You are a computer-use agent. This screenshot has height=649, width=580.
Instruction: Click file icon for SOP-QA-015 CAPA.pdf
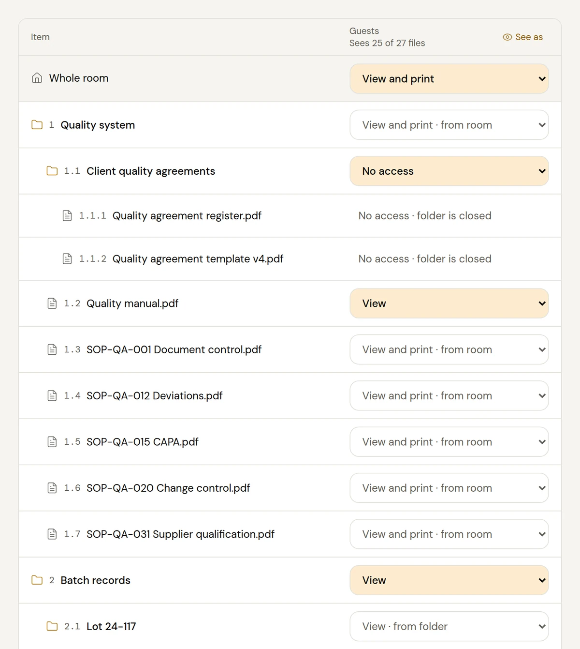click(x=52, y=442)
